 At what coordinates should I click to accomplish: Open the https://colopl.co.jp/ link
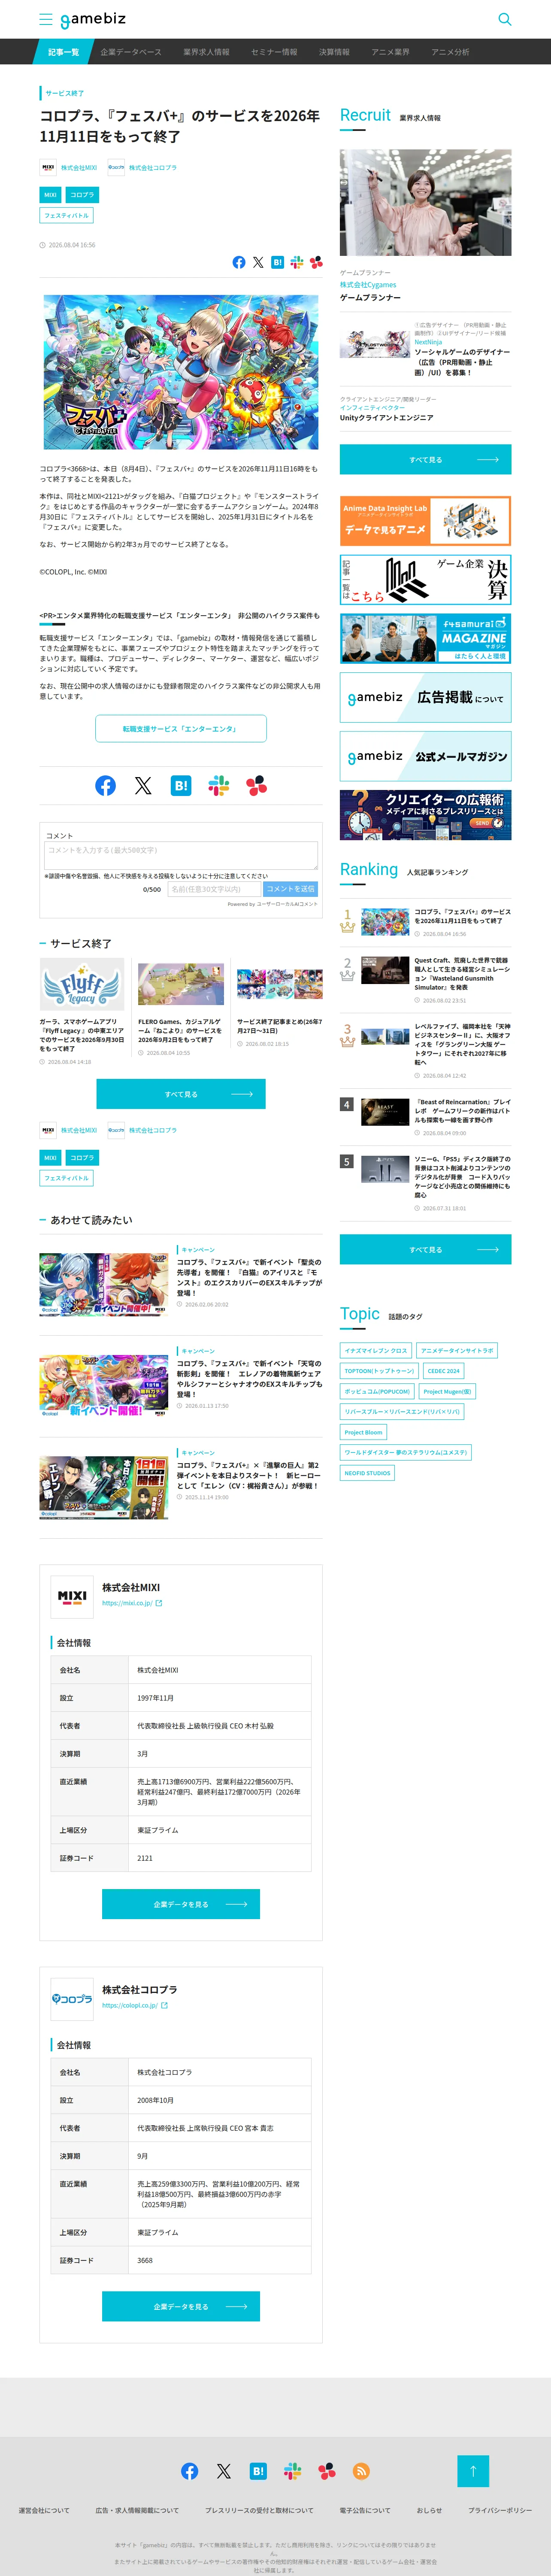pyautogui.click(x=130, y=2005)
